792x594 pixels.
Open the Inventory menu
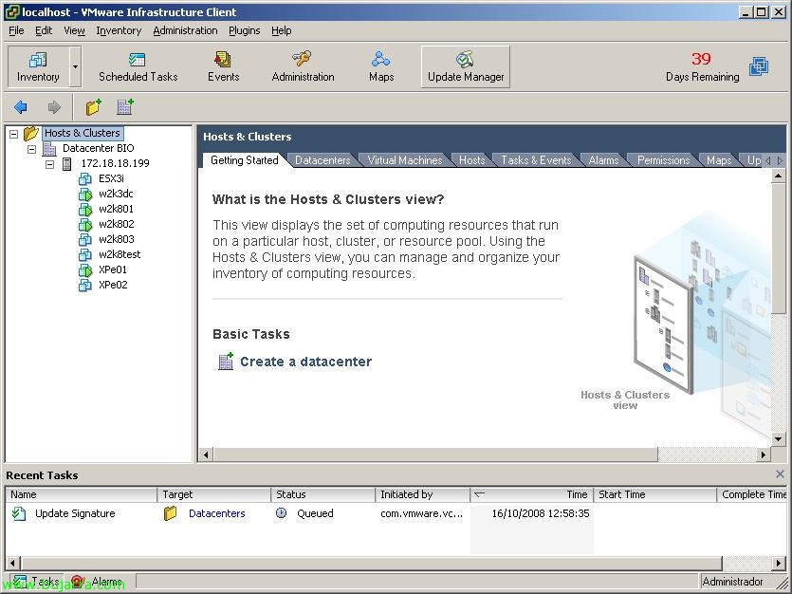pos(119,30)
